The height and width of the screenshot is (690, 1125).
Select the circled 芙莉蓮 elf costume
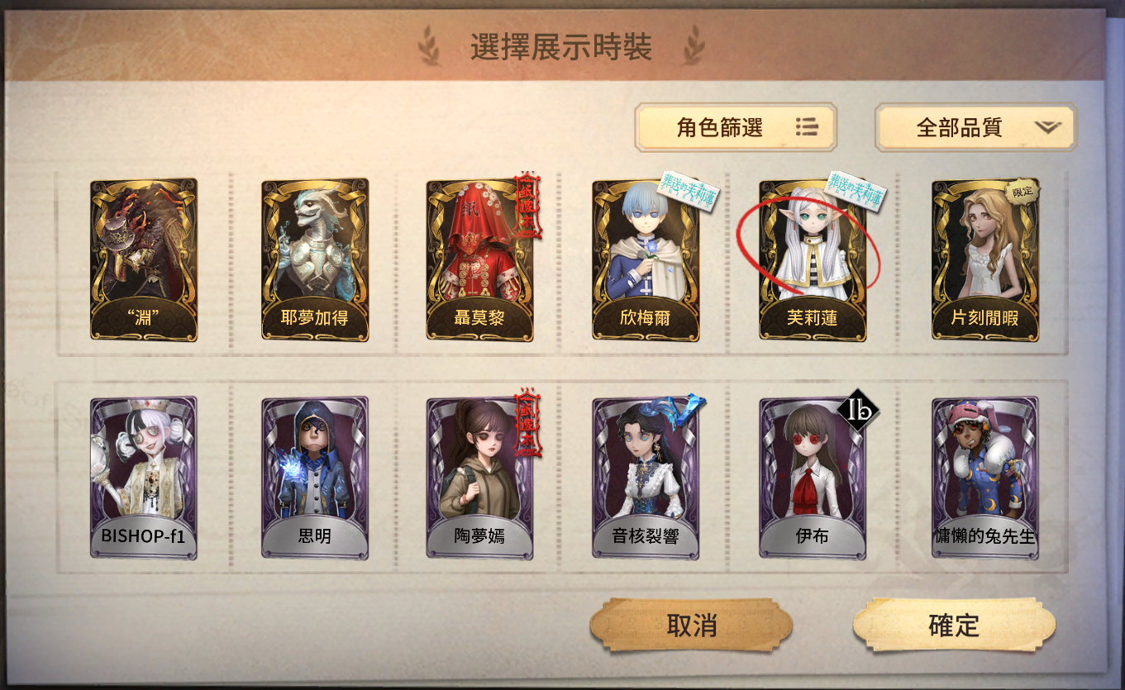coord(813,260)
